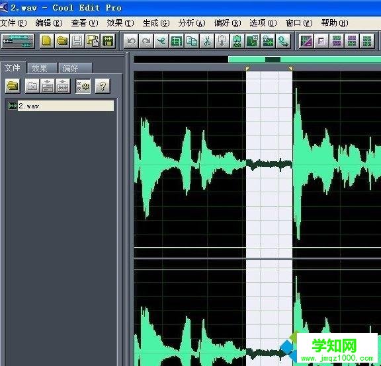The image size is (381, 366).
Task: Click the insert into multitrack panel icon
Action: point(48,86)
